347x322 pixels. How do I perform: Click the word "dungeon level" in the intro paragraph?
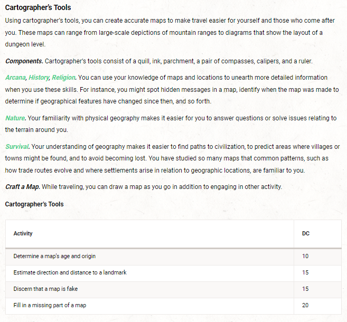24,44
